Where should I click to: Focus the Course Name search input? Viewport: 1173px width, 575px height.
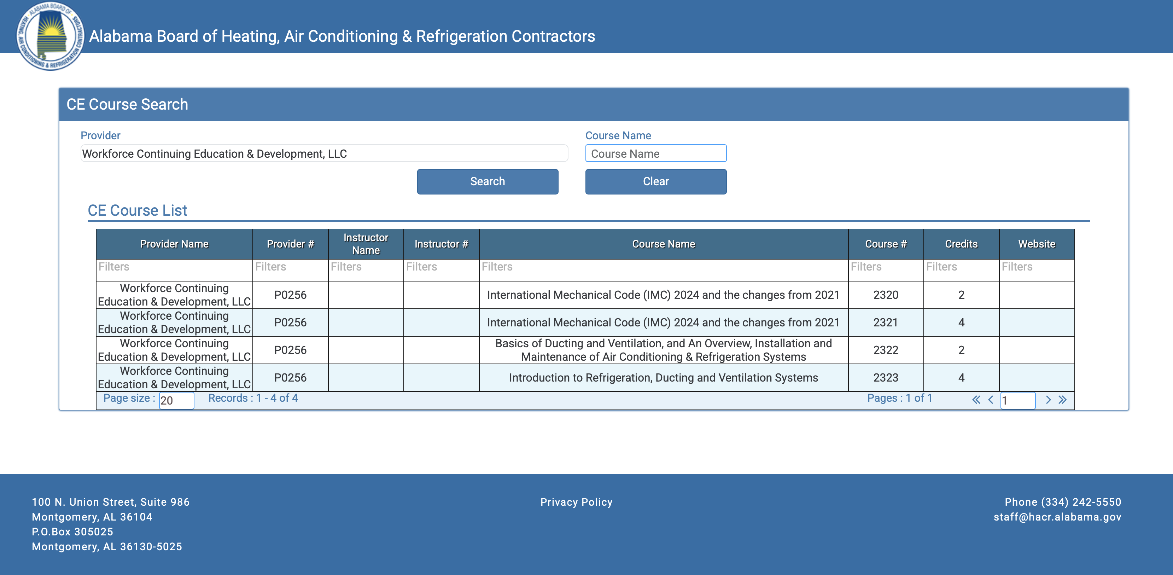pyautogui.click(x=656, y=153)
